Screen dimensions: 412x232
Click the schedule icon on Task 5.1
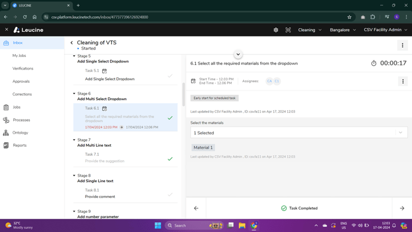(104, 71)
